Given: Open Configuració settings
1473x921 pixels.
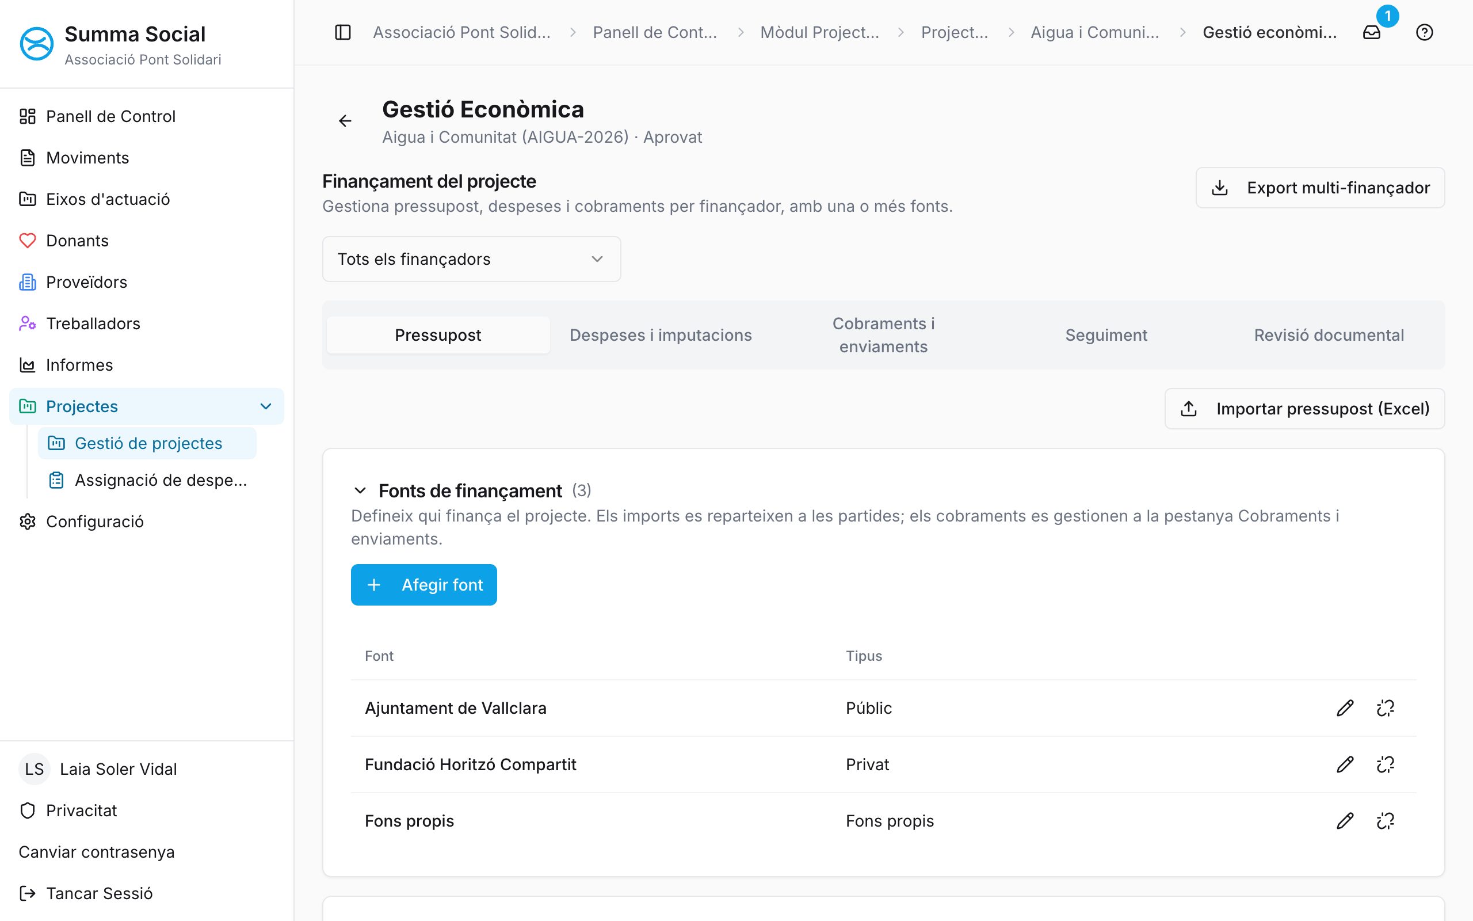Looking at the screenshot, I should point(147,522).
